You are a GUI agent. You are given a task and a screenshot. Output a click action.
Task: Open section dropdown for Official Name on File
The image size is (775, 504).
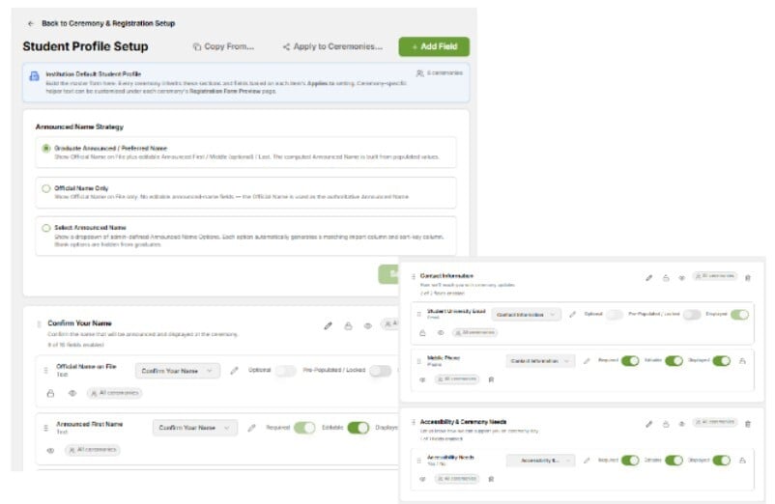178,371
